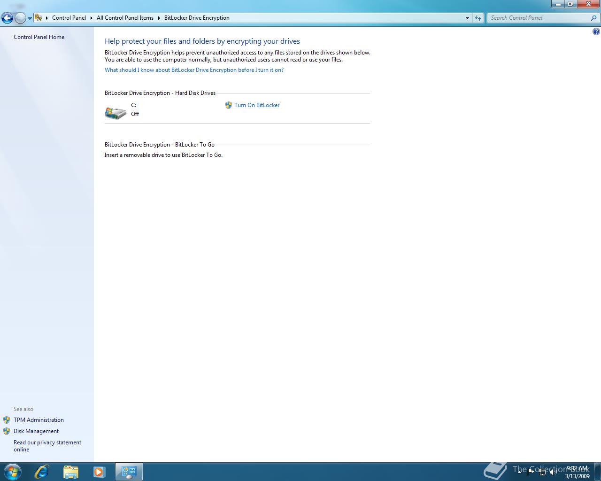
Task: Click the Forward navigation arrow button
Action: click(20, 18)
